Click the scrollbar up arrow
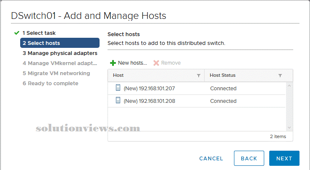 click(x=289, y=86)
